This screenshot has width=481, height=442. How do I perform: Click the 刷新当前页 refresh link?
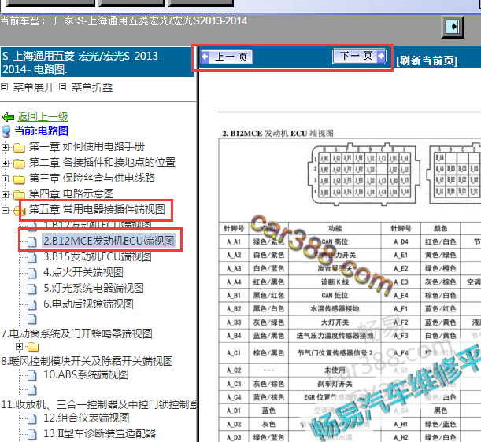pyautogui.click(x=427, y=61)
